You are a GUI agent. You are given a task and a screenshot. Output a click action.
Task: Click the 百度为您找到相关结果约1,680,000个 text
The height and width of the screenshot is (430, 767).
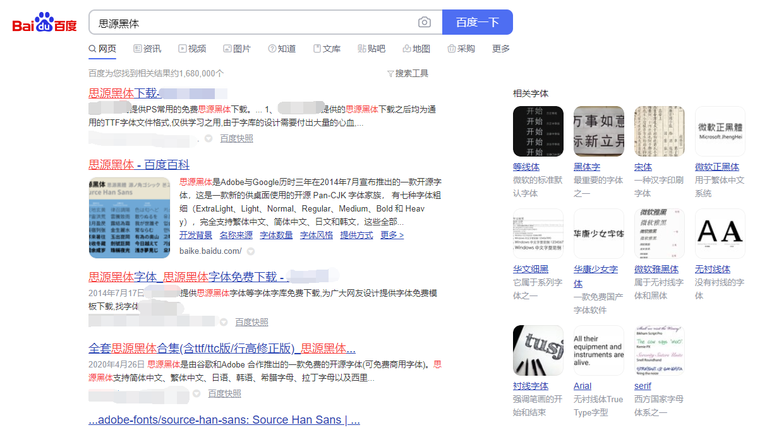tap(156, 73)
